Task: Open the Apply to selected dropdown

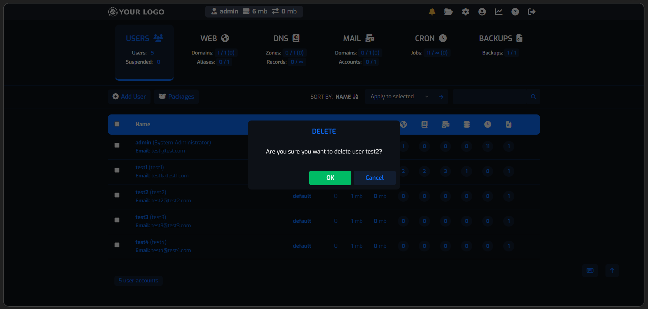Action: click(399, 97)
